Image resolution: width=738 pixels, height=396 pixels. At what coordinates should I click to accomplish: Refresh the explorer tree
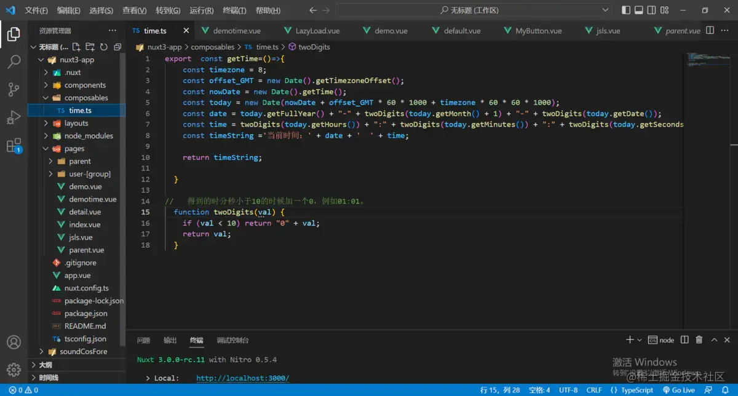pyautogui.click(x=103, y=47)
